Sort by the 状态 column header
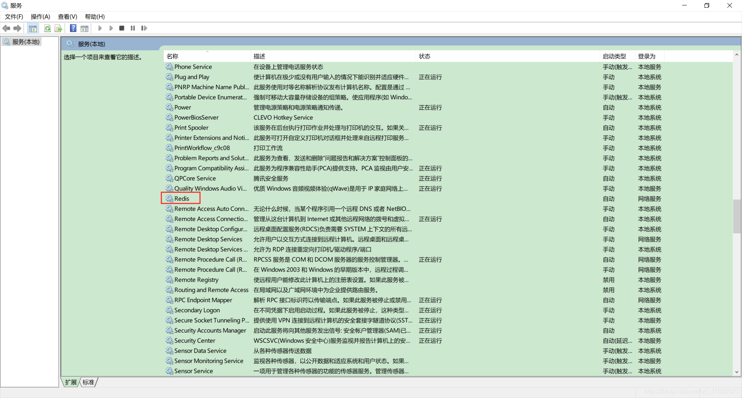Screen dimensions: 742x398 (x=508, y=56)
